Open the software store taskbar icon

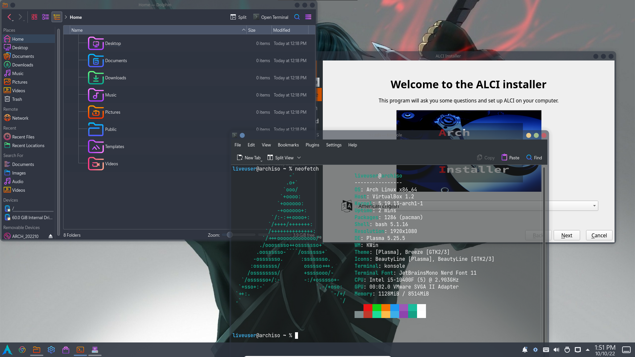point(66,350)
